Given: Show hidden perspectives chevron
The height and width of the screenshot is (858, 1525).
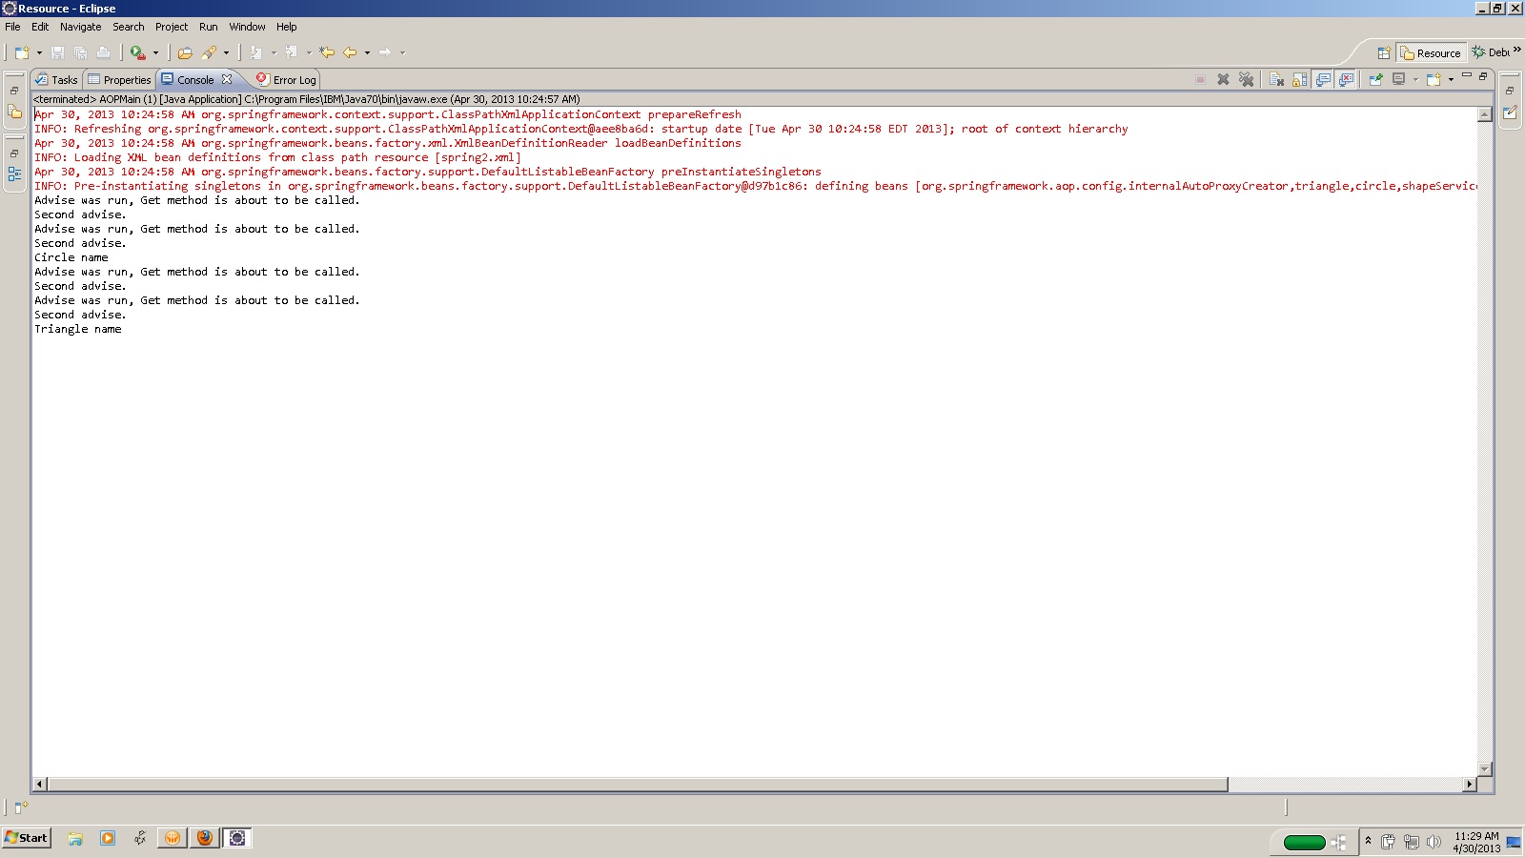Looking at the screenshot, I should pyautogui.click(x=1516, y=51).
